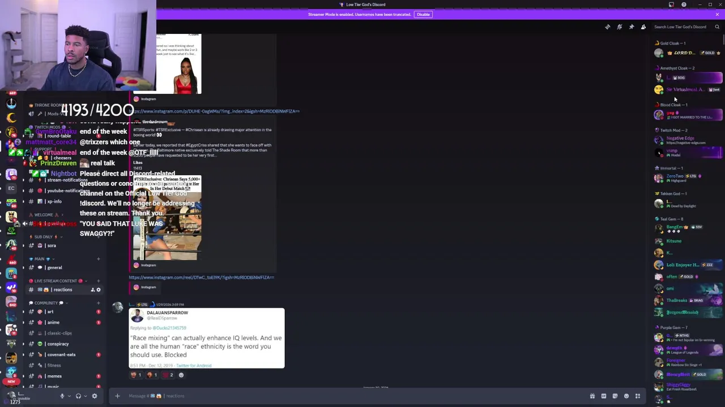Open the gift icon in message bar
This screenshot has height=407, width=725.
tap(592, 396)
